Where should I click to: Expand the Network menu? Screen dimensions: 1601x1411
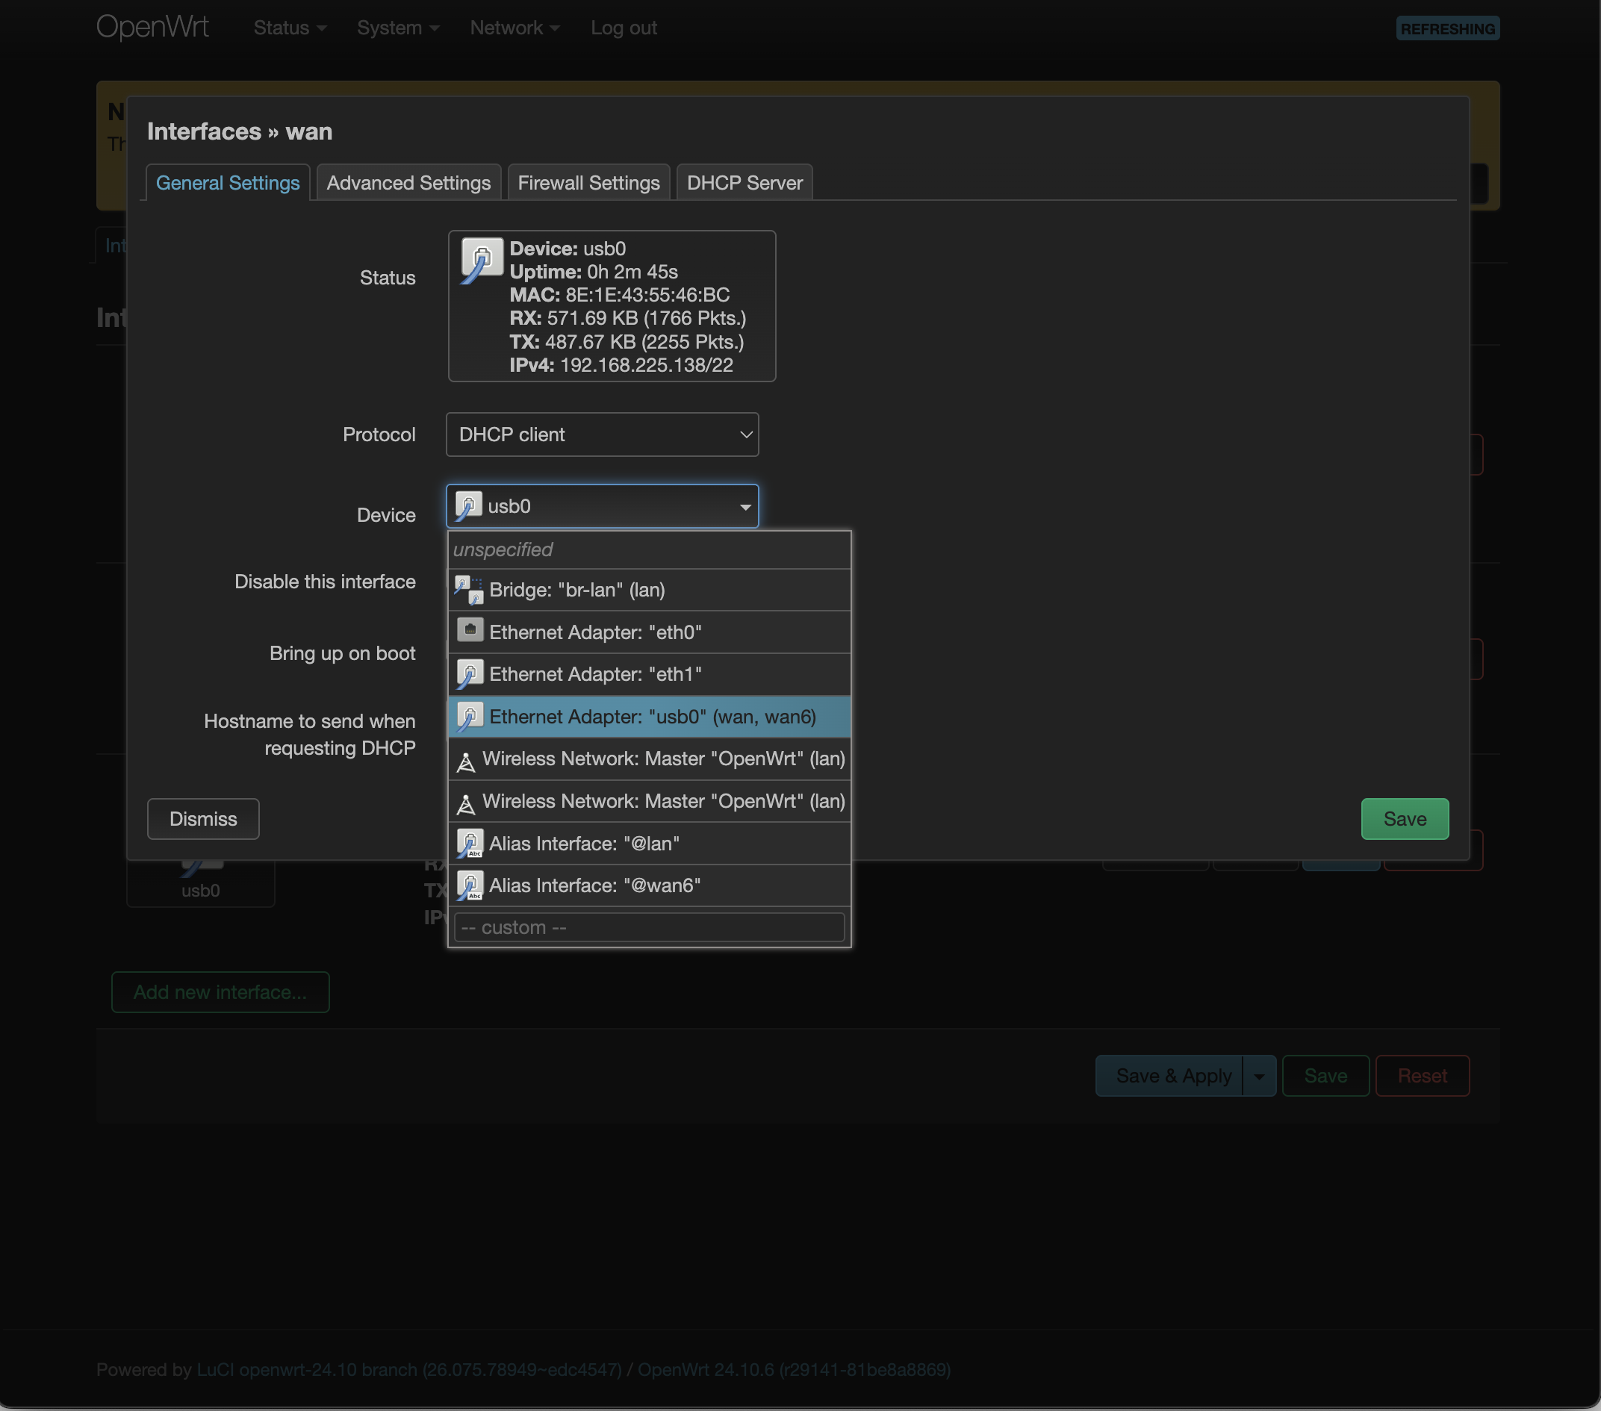(x=515, y=28)
